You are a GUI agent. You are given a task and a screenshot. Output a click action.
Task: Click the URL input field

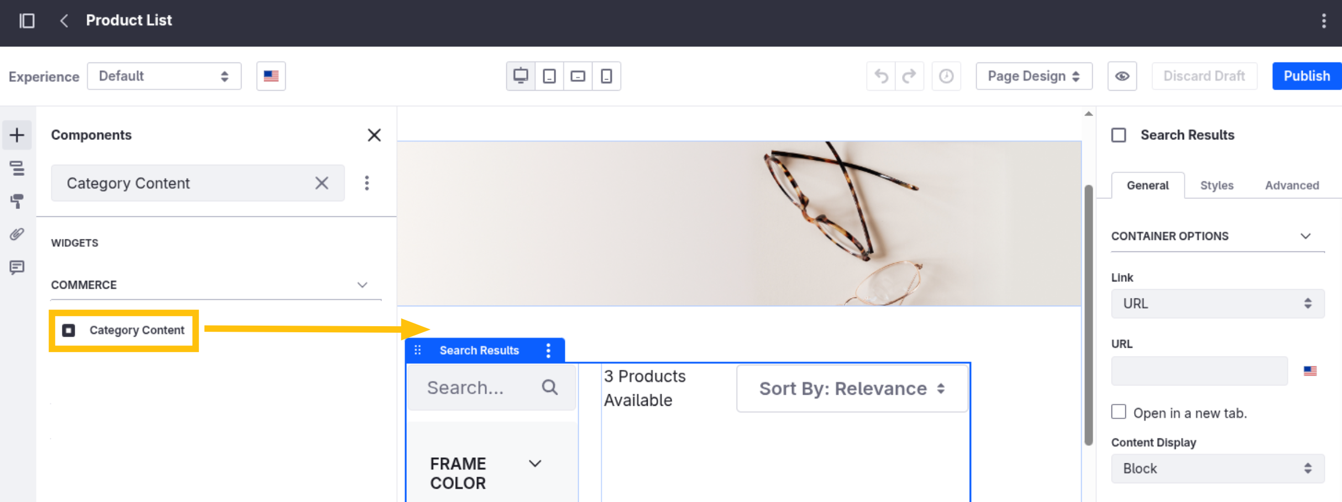coord(1199,370)
